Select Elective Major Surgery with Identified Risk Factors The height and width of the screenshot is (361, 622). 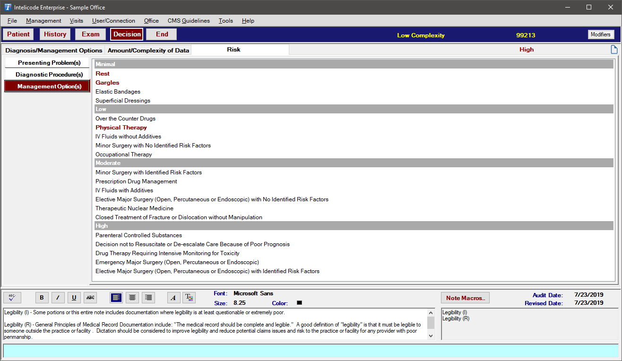point(207,271)
